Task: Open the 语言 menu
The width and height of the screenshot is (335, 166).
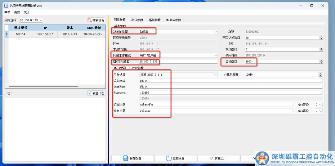Action: [17, 12]
